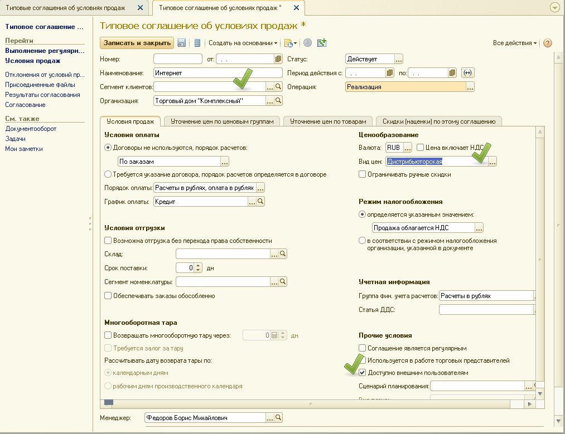Click 'Записать и закрыть' button
The width and height of the screenshot is (565, 434).
[137, 43]
